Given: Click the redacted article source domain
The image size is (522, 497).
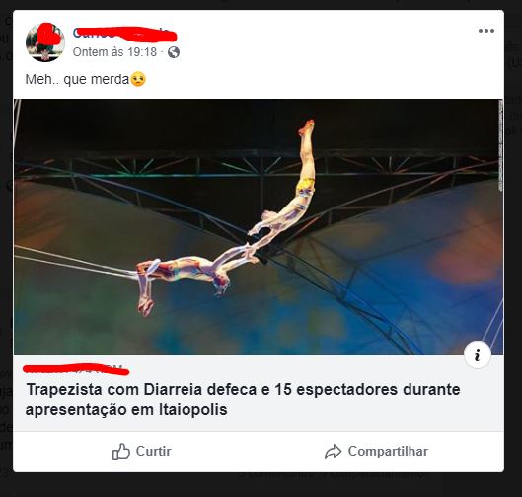Looking at the screenshot, I should pos(76,369).
